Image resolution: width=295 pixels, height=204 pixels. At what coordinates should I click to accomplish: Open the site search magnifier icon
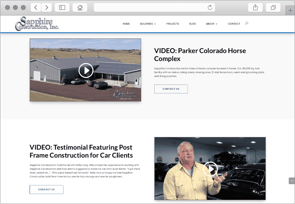247,23
